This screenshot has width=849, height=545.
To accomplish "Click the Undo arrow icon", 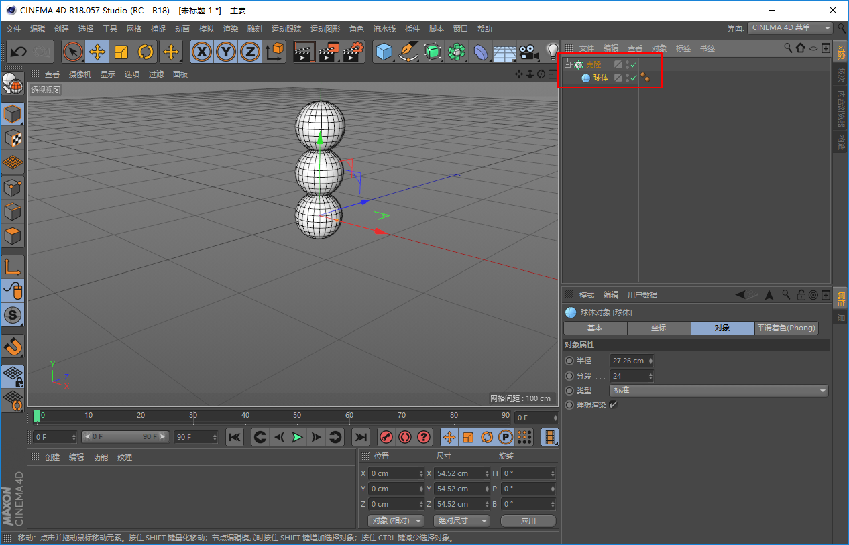I will click(18, 52).
